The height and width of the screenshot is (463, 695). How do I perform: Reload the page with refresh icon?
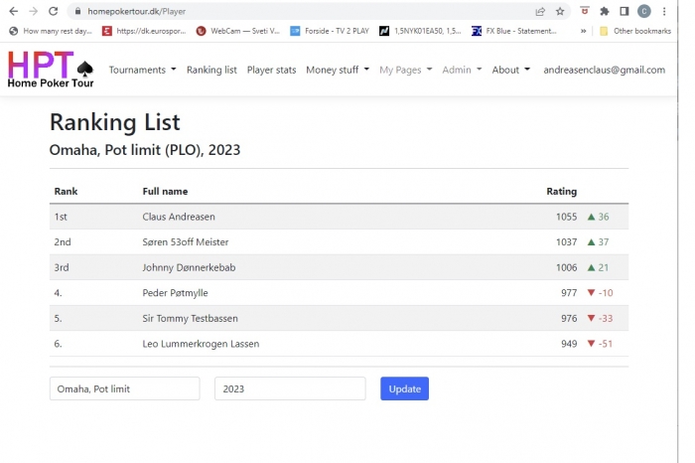coord(54,11)
